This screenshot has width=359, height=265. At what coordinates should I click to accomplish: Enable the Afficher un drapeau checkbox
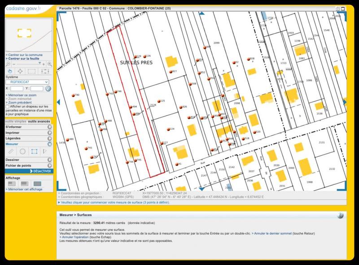coord(7,106)
